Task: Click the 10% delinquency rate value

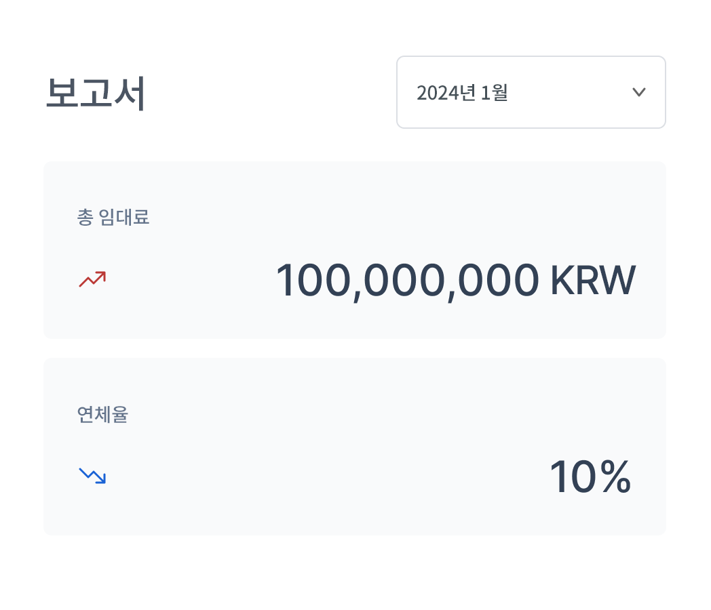Action: click(590, 477)
